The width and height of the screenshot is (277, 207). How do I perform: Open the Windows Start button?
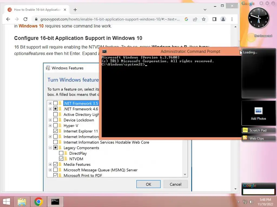point(6,202)
